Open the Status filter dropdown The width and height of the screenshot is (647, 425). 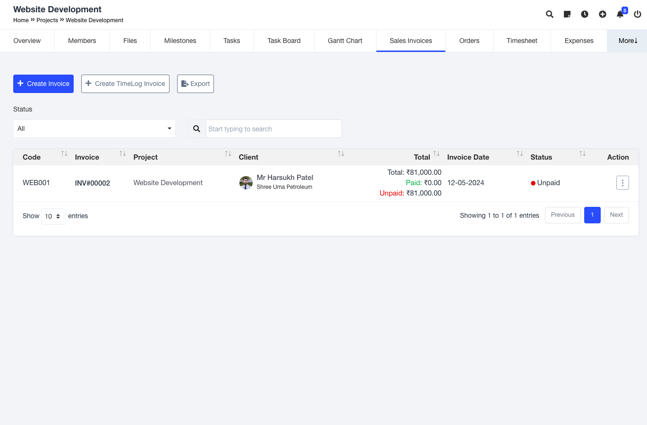coord(94,128)
